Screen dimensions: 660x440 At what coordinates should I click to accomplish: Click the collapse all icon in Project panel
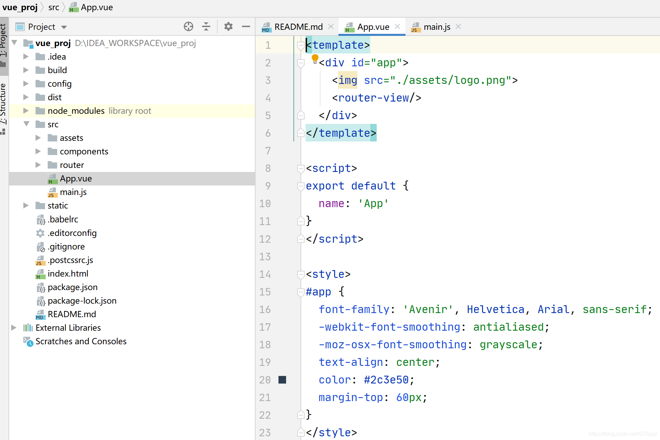pos(206,26)
